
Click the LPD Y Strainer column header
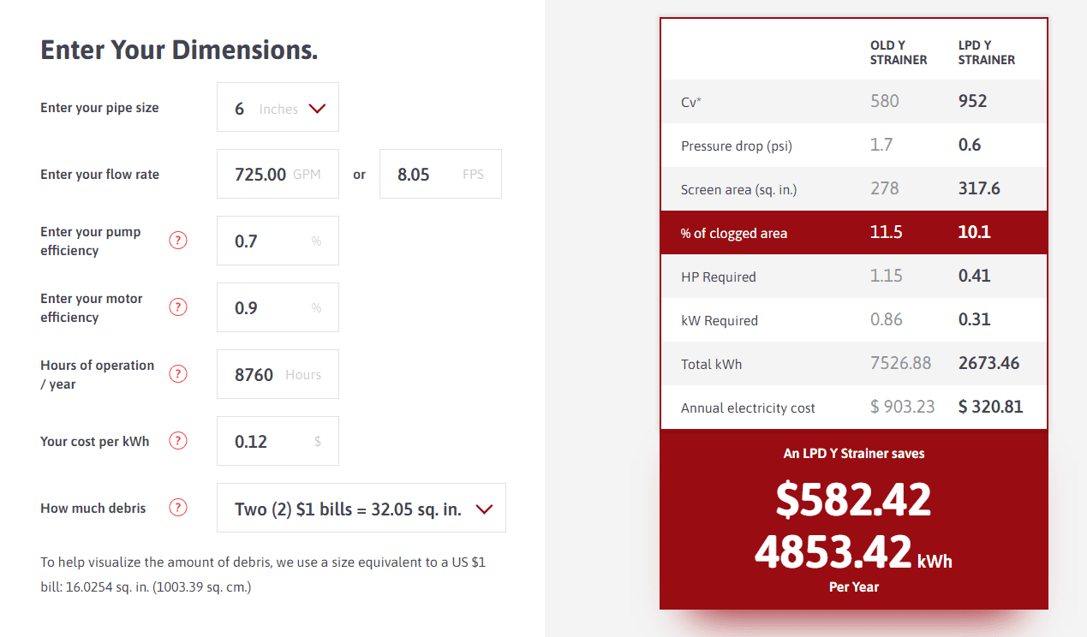click(x=987, y=52)
